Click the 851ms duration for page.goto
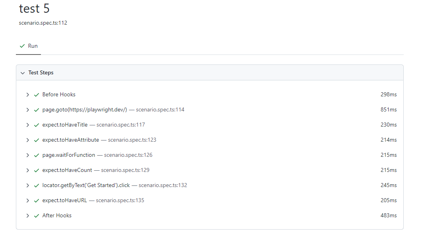Viewport: 424px width, 234px height. point(389,109)
